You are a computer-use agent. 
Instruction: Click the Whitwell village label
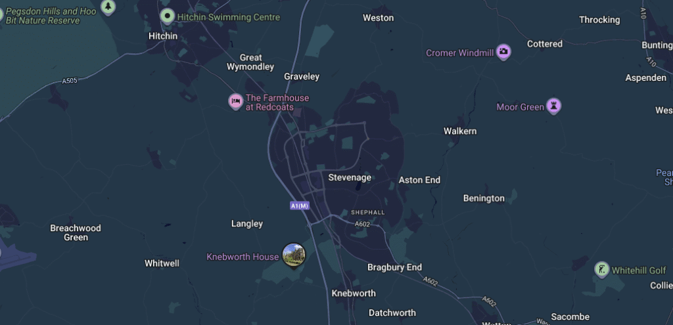[162, 263]
